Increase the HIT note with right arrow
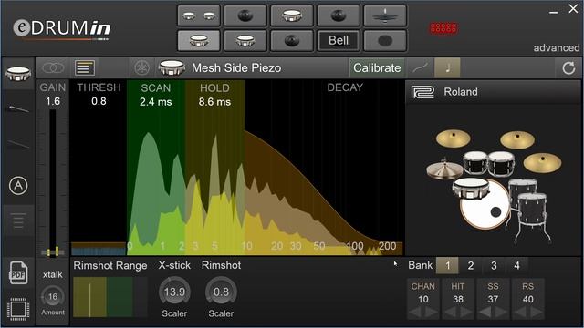This screenshot has height=328, width=584. click(466, 313)
